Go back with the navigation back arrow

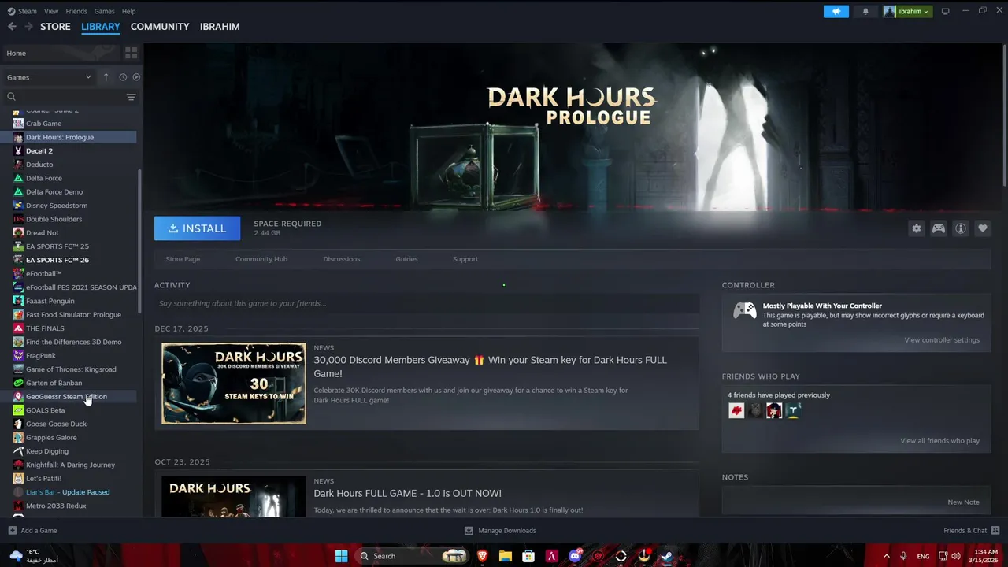[x=12, y=26]
